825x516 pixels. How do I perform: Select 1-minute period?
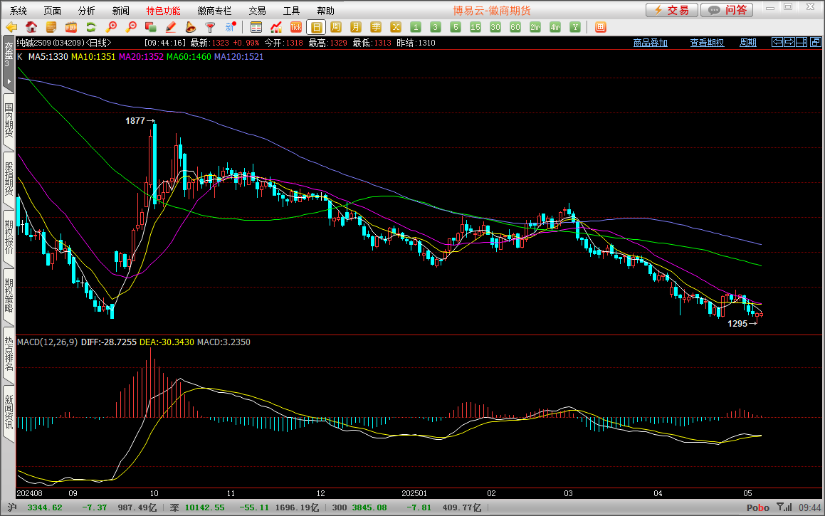pyautogui.click(x=416, y=27)
